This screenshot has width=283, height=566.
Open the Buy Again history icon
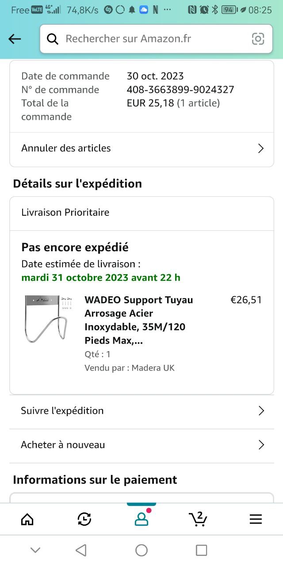click(x=84, y=519)
